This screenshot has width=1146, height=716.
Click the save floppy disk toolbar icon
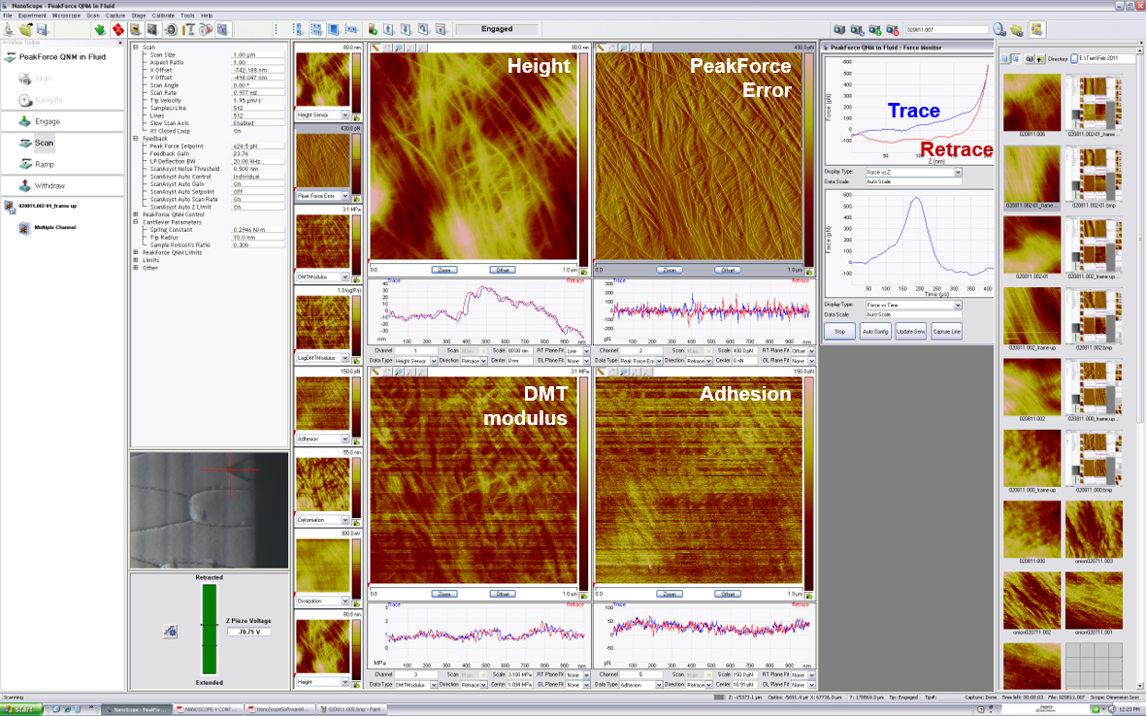click(x=43, y=29)
